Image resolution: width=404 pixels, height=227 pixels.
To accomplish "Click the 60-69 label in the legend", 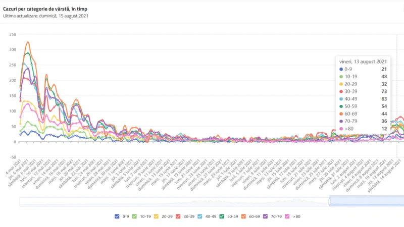I will [x=254, y=216].
